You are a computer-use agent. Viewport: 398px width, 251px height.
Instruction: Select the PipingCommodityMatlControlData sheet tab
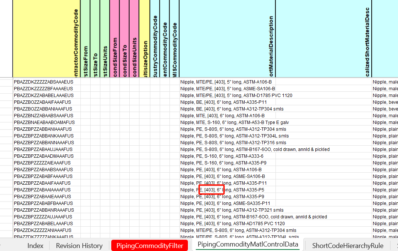tap(248, 244)
